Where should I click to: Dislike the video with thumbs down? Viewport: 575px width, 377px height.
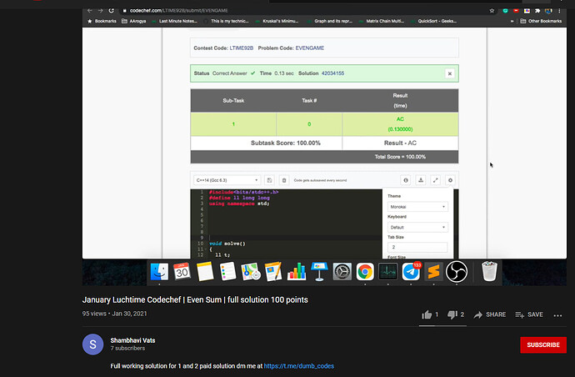[x=452, y=314]
